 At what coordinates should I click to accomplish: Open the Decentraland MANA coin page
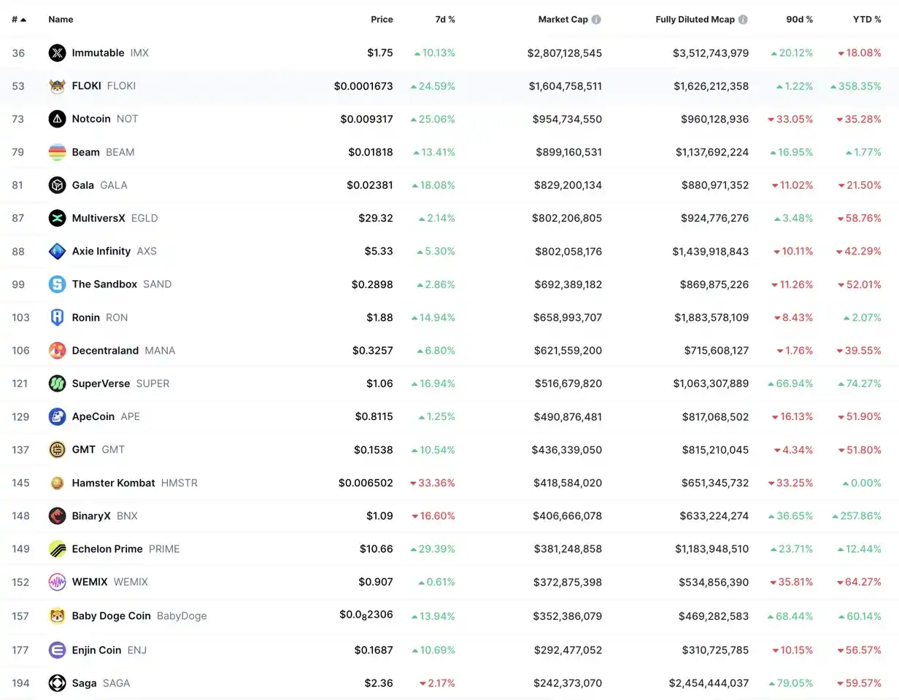[x=105, y=351]
